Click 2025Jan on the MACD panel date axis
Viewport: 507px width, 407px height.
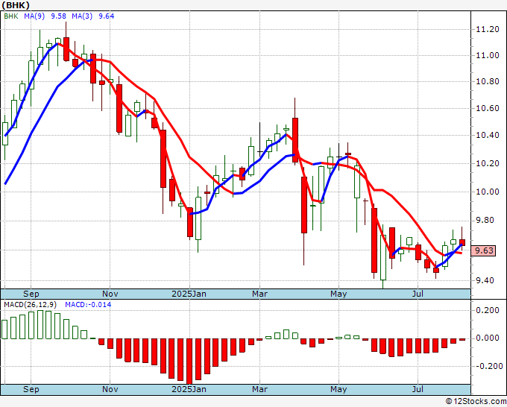pos(189,389)
